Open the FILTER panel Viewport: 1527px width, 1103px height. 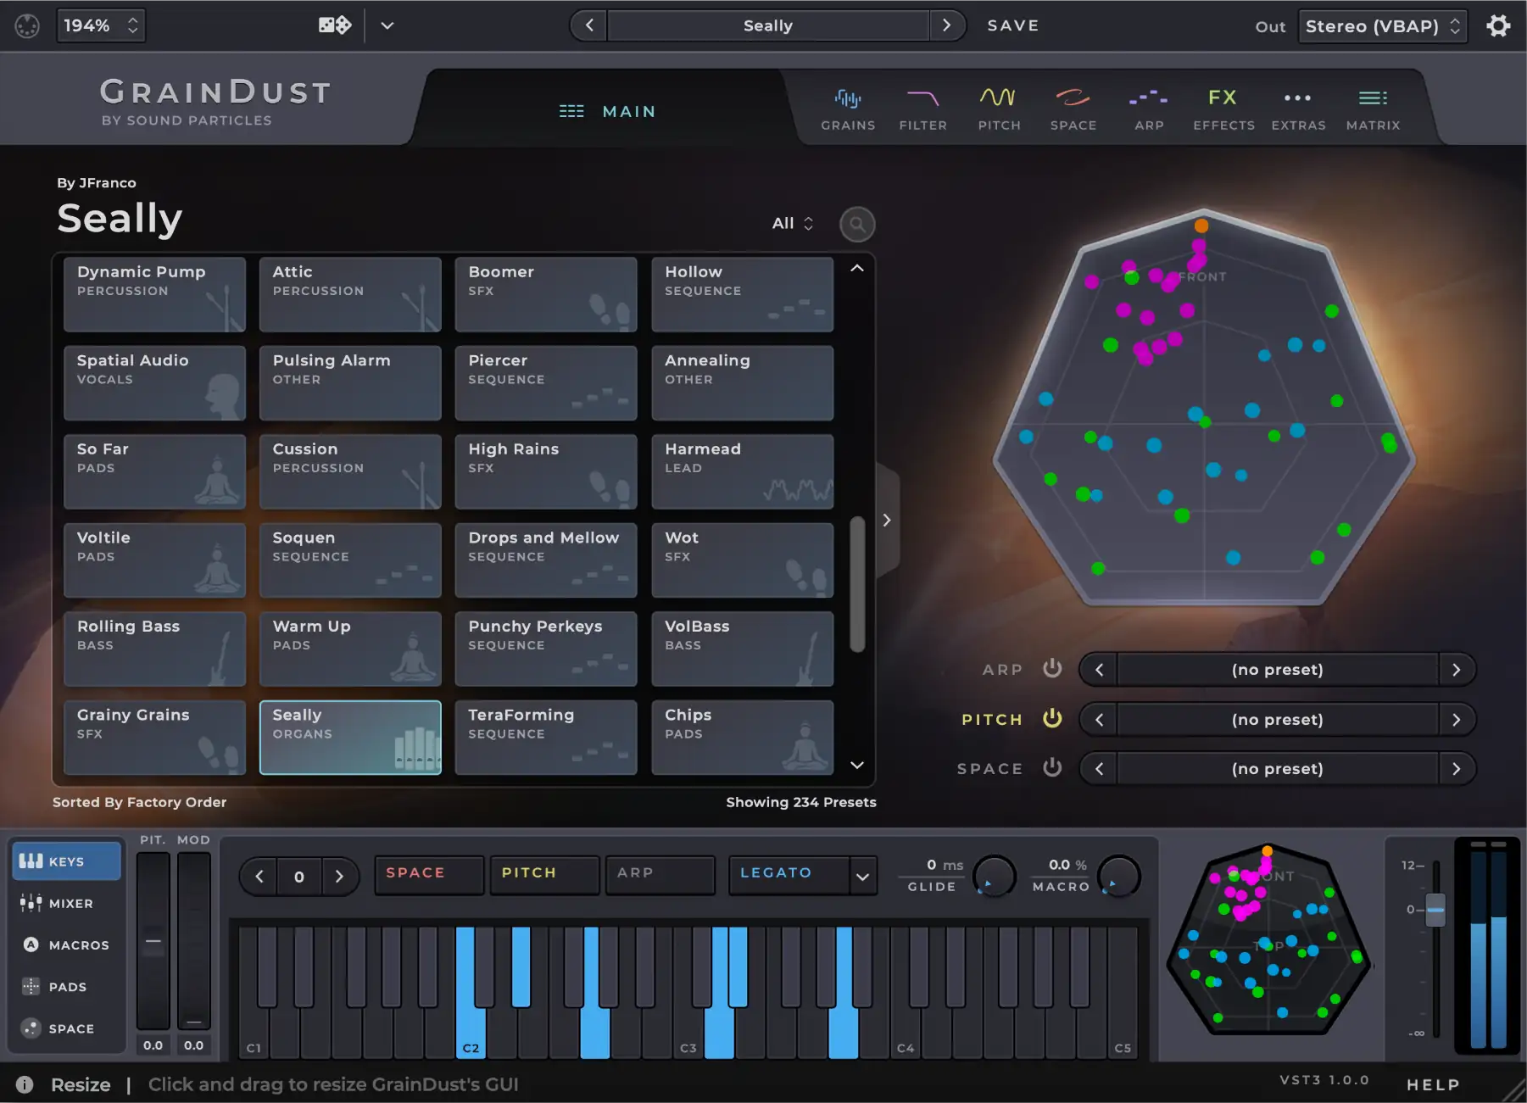coord(923,108)
